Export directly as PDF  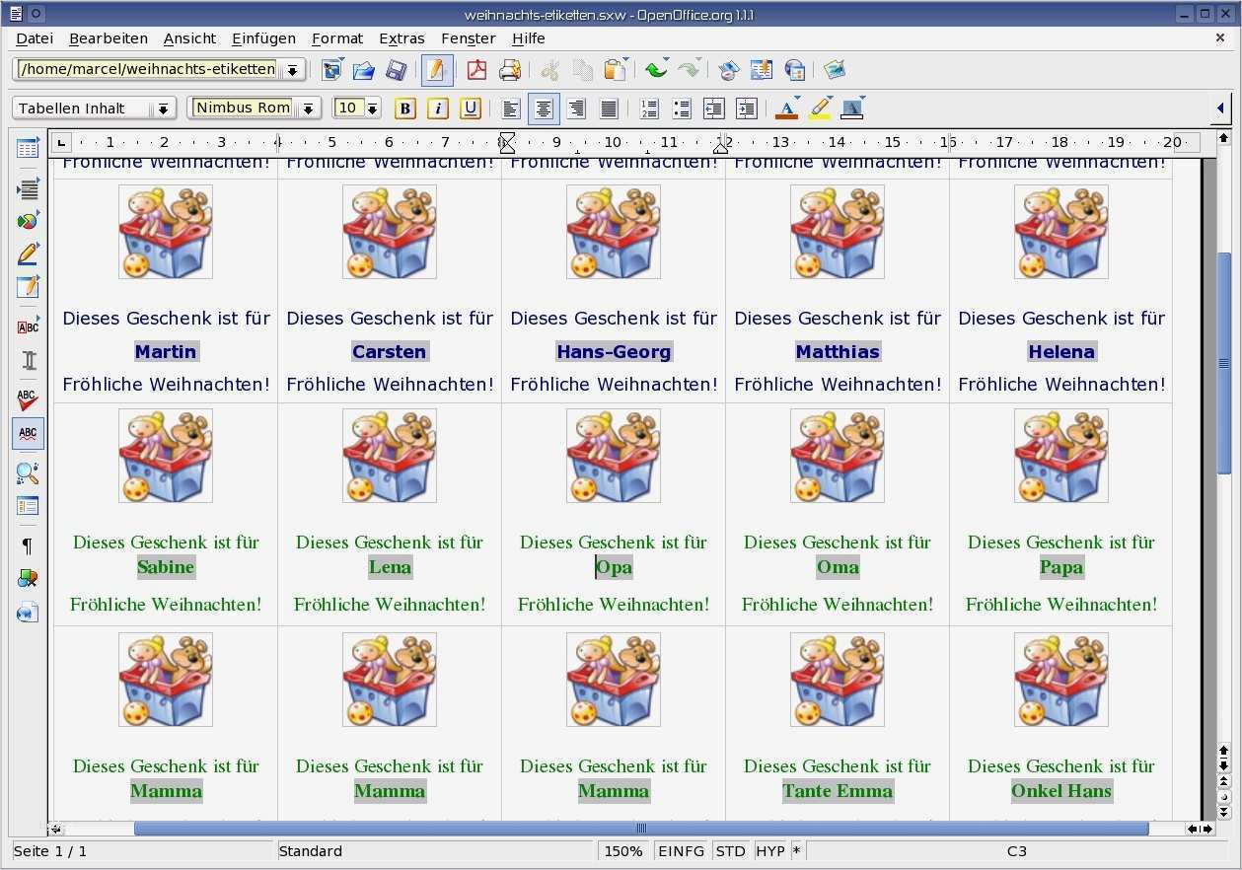[x=477, y=70]
